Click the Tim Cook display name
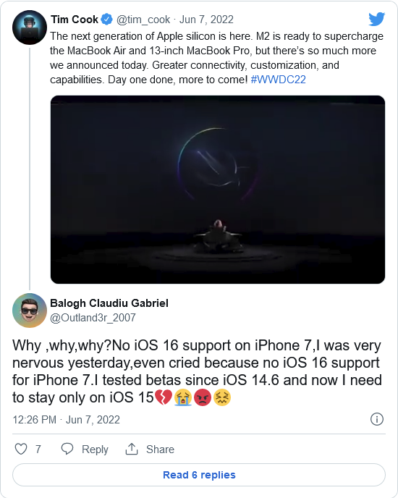Image resolution: width=398 pixels, height=498 pixels. [x=75, y=20]
